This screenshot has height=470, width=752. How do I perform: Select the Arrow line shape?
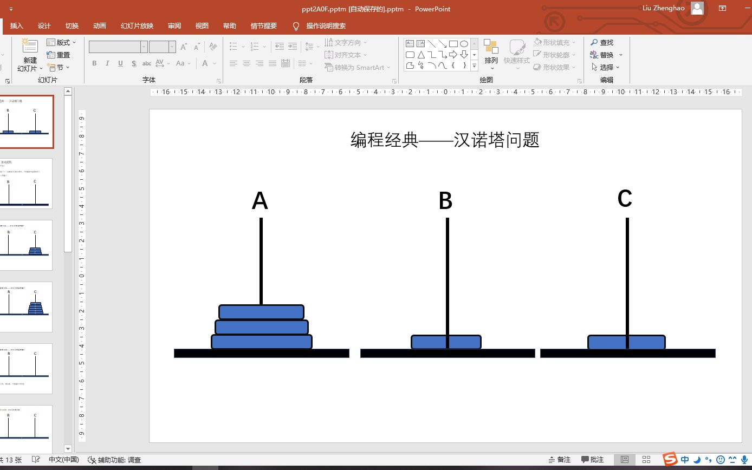coord(443,44)
